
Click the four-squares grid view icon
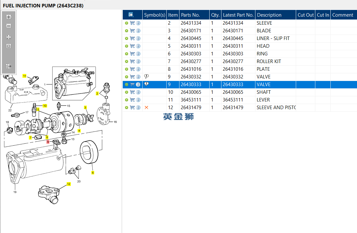tap(9, 37)
